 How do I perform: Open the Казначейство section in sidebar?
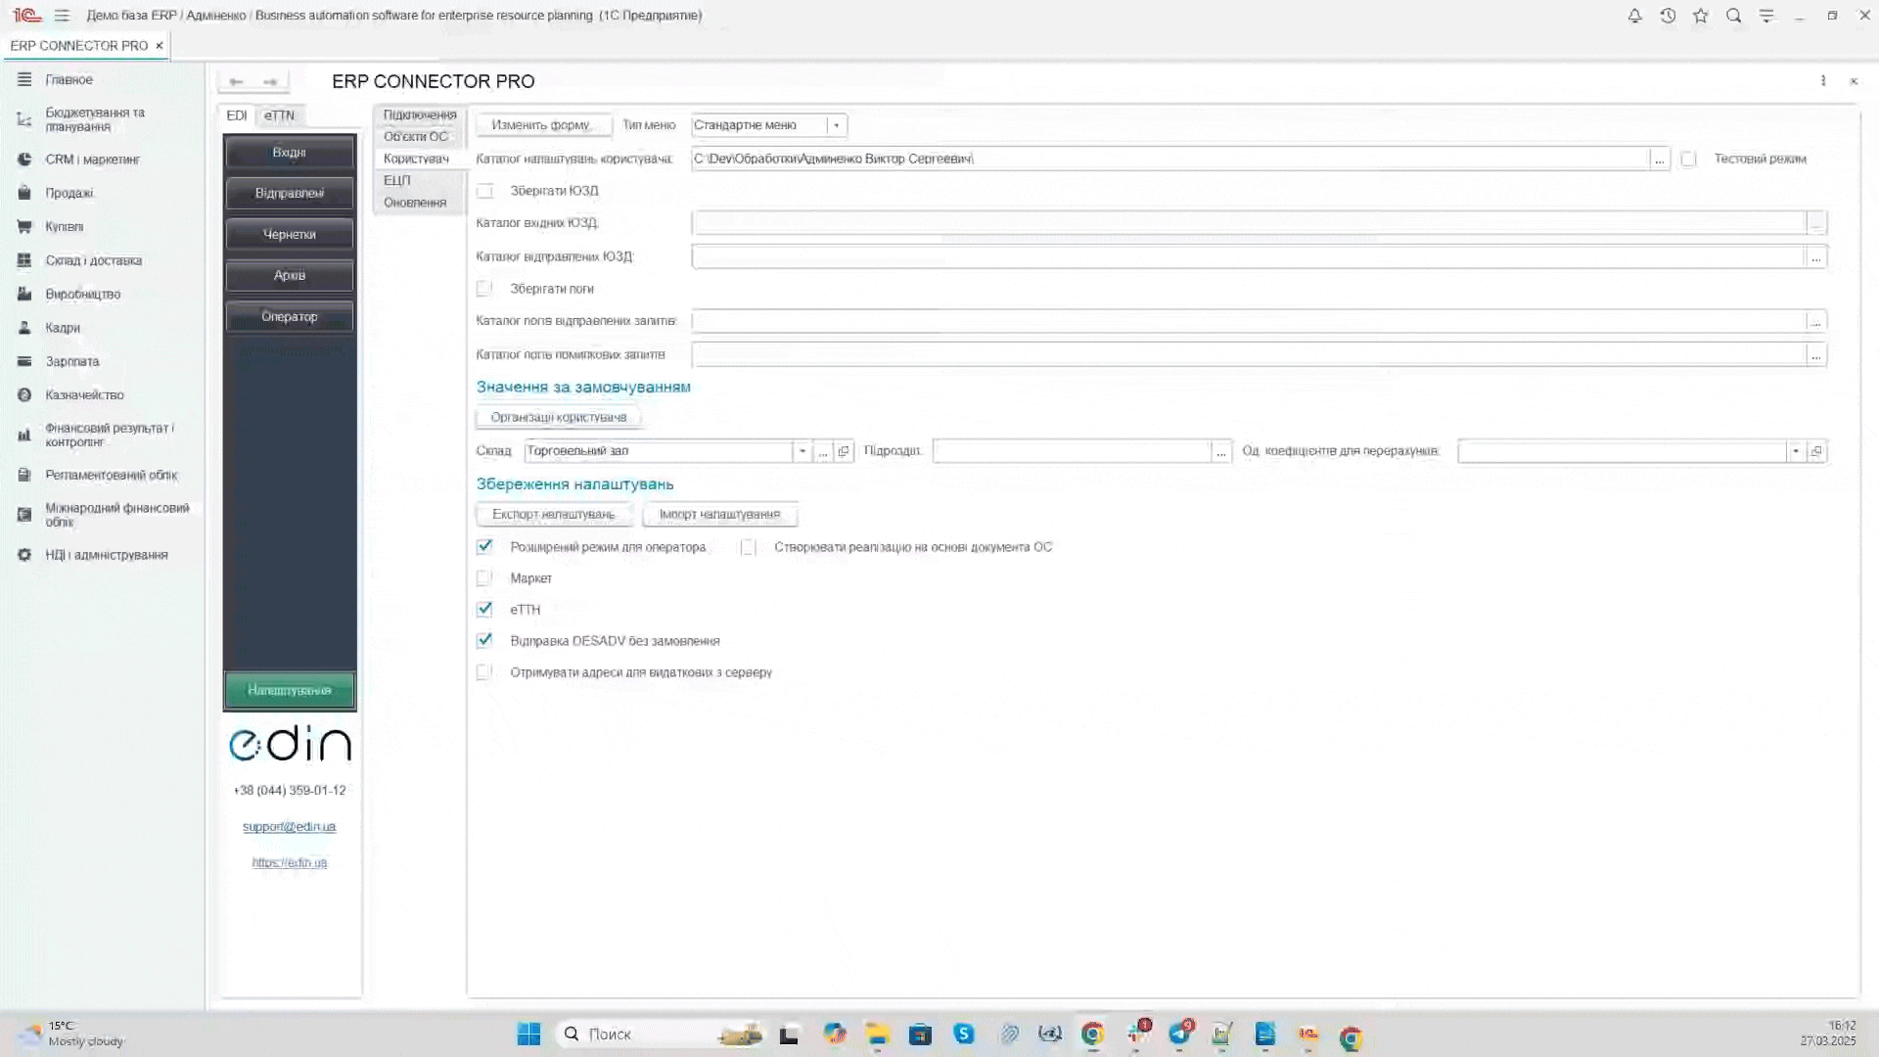click(84, 394)
